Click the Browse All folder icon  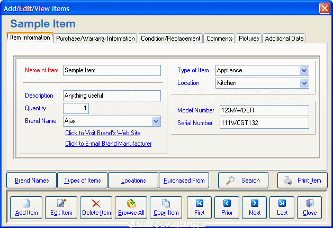pos(131,203)
